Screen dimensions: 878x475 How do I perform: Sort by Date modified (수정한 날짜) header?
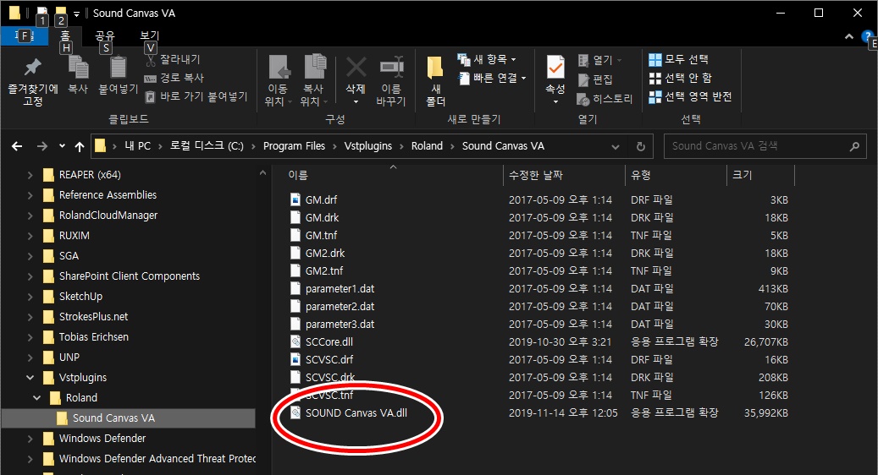536,176
